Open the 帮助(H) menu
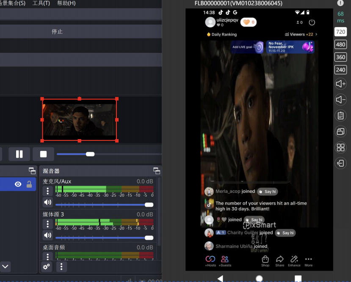The height and width of the screenshot is (282, 351). point(66,3)
